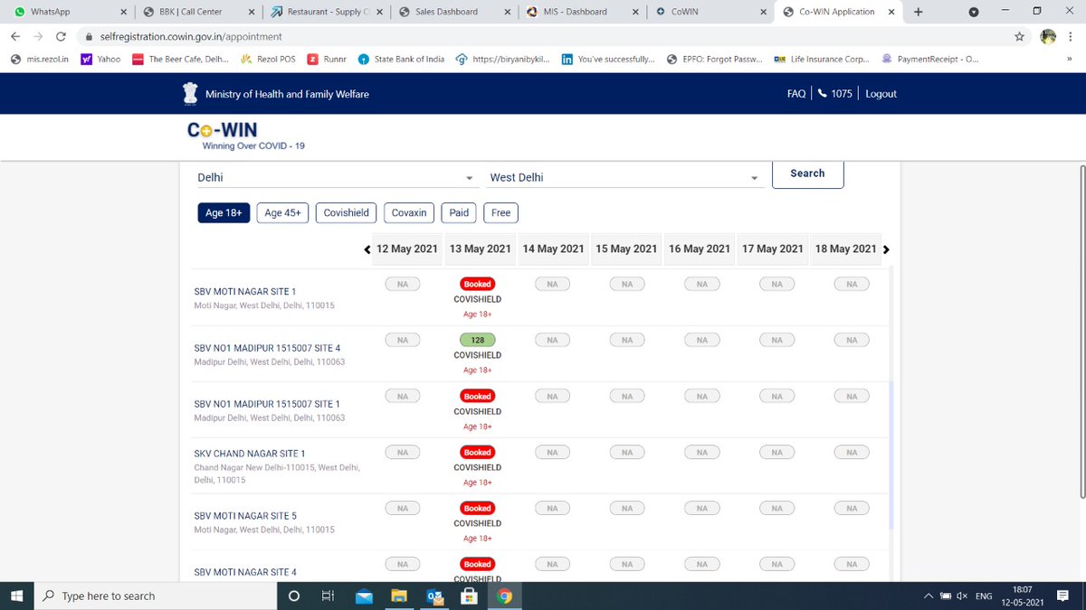Click the phone icon helpline 1075

822,94
